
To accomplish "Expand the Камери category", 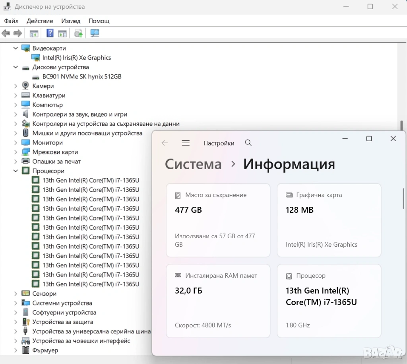I will coord(16,86).
